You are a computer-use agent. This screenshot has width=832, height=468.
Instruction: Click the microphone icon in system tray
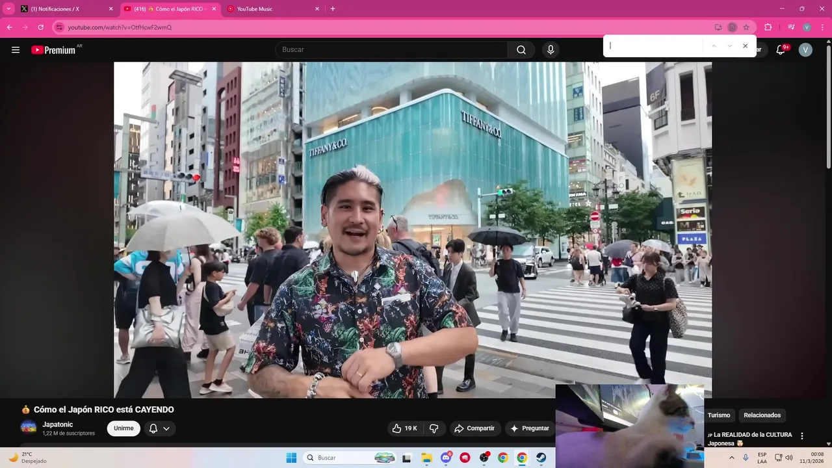(x=746, y=458)
